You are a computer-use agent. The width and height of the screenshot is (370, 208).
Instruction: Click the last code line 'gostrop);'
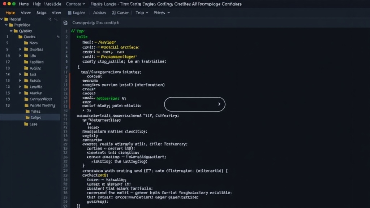click(98, 201)
